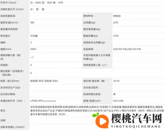Select the top speed value 185

pos(32,23)
